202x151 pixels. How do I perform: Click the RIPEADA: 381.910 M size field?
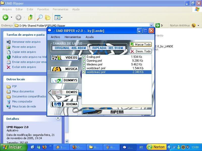108,48
